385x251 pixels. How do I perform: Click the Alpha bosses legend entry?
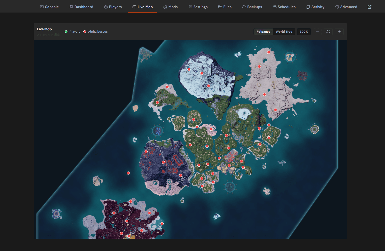coord(95,32)
